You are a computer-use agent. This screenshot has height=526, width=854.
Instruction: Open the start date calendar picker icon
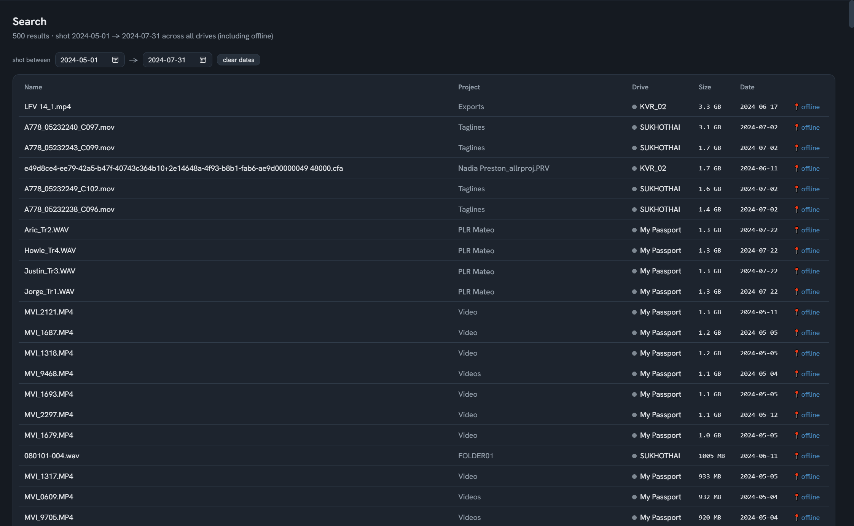tap(115, 60)
